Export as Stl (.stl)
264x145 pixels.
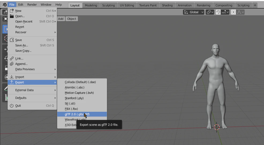82,103
